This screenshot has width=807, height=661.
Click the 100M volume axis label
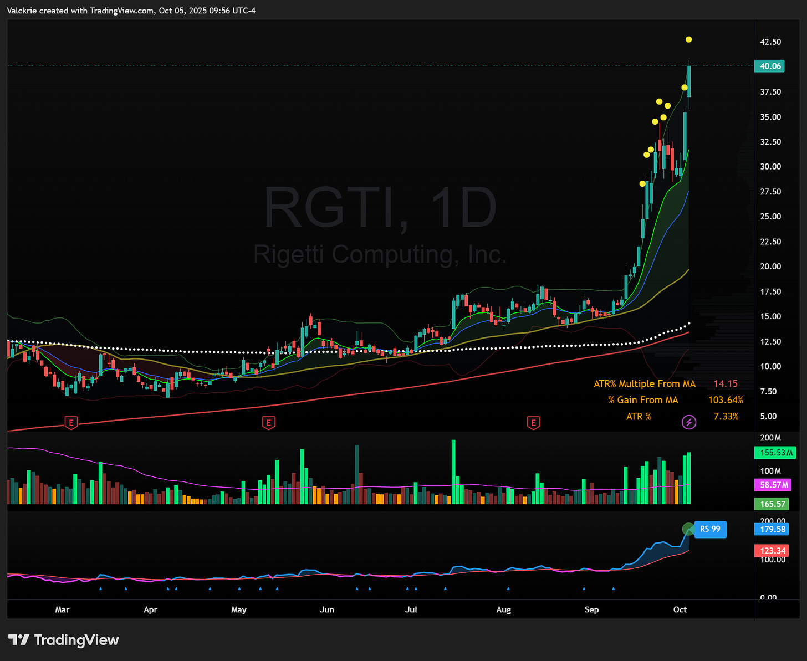click(x=770, y=471)
